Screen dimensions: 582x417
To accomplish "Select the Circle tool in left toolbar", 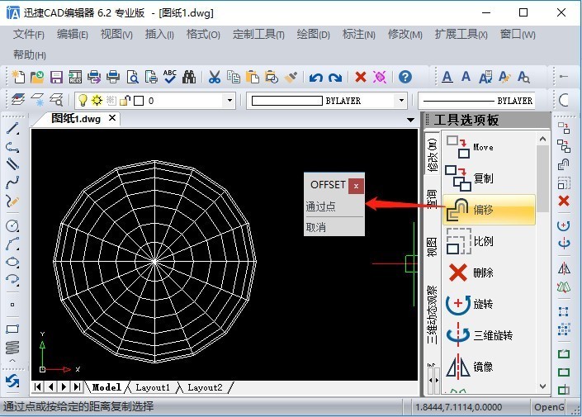I will [12, 225].
